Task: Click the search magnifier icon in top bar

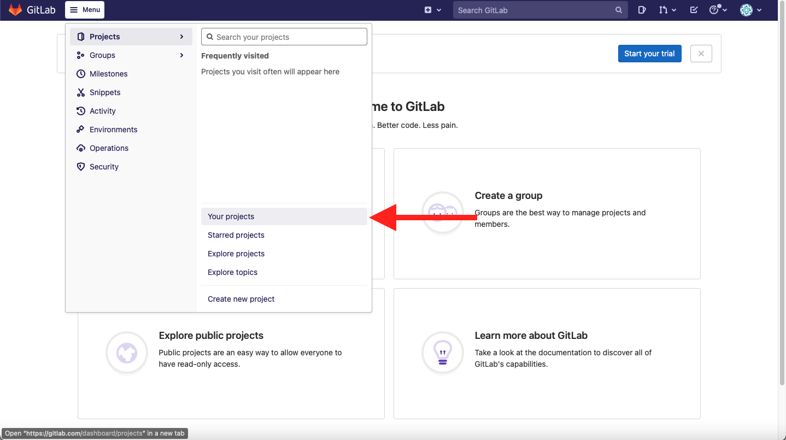Action: 619,10
